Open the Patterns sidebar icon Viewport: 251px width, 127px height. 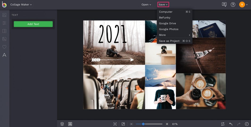4,39
